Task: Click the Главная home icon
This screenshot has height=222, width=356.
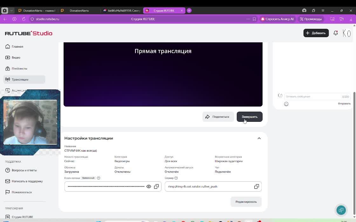Action: pos(8,46)
